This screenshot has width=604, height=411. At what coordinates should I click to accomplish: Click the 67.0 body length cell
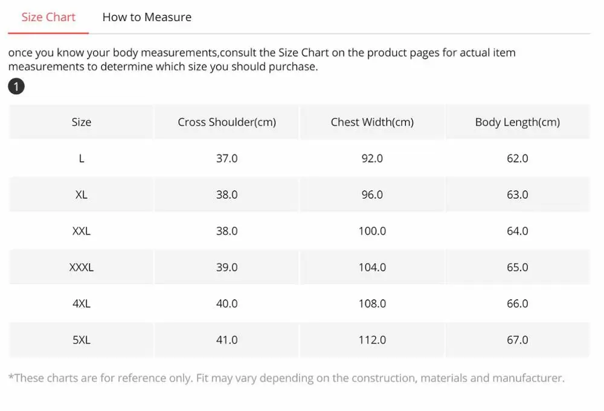[x=518, y=340]
